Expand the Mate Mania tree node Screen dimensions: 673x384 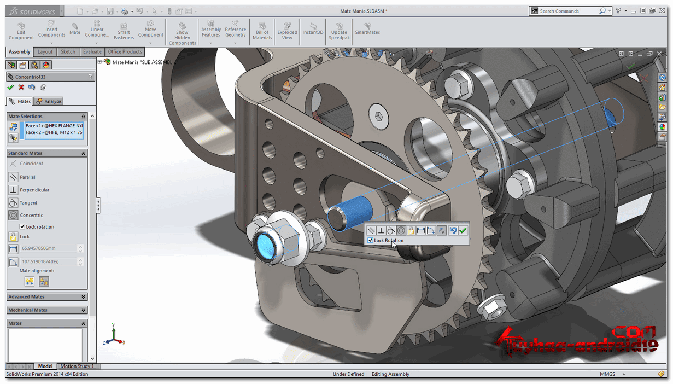point(100,62)
